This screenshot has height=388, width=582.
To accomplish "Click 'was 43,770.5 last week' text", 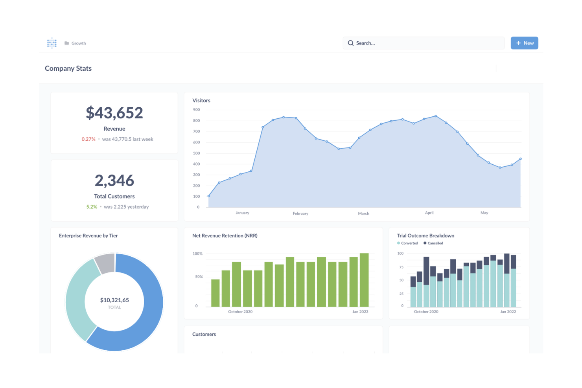I will [128, 139].
